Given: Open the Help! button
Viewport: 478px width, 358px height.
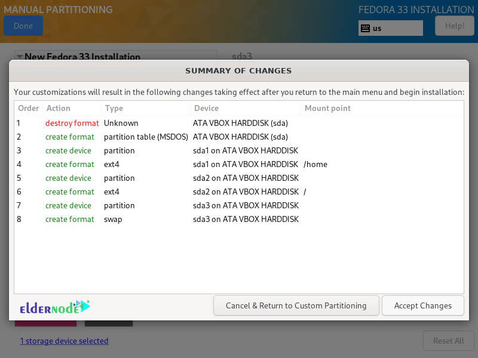Looking at the screenshot, I should click(454, 26).
